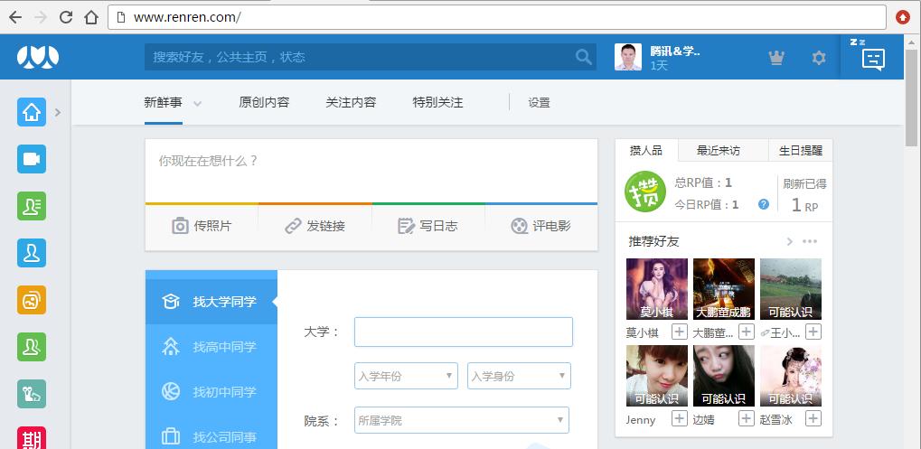Viewport: 921px width, 449px height.
Task: Go to home via sidebar house icon
Action: (32, 112)
